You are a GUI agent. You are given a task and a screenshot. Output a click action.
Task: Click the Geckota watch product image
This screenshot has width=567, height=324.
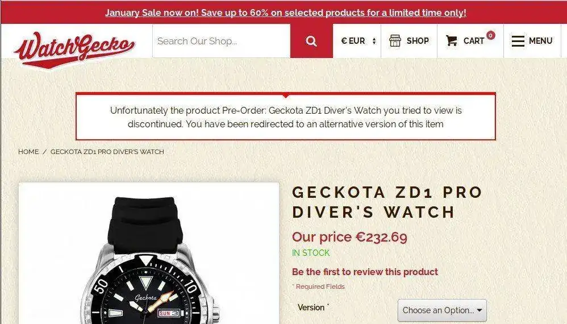pyautogui.click(x=149, y=253)
